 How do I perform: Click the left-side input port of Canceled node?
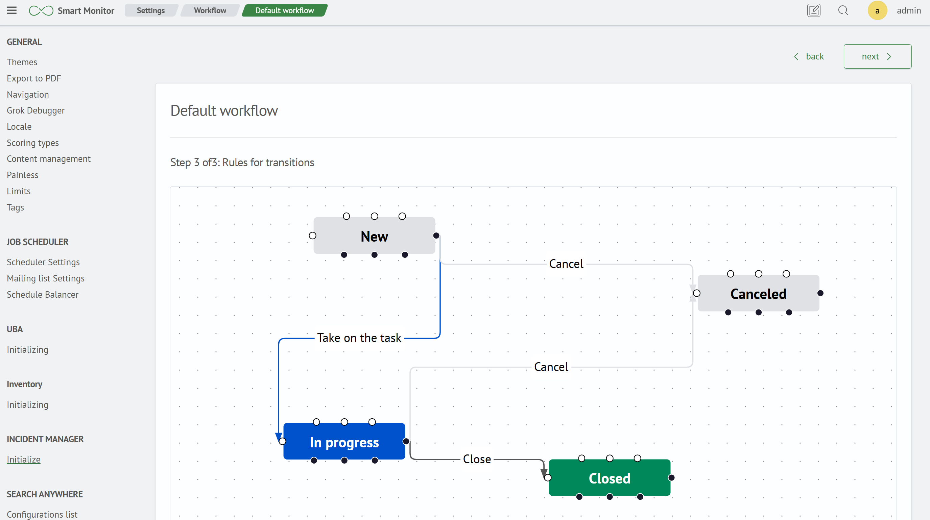697,293
